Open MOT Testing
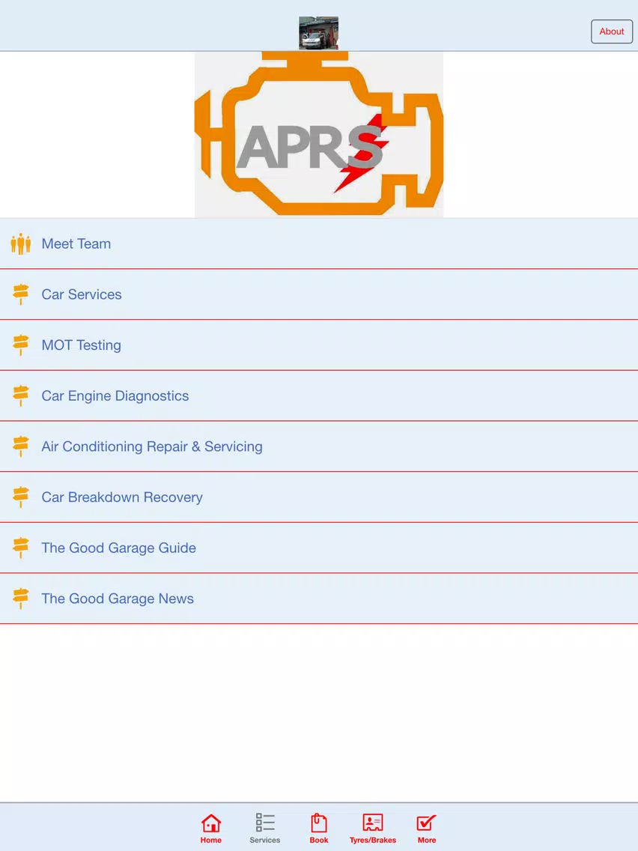The width and height of the screenshot is (638, 851). click(x=319, y=345)
